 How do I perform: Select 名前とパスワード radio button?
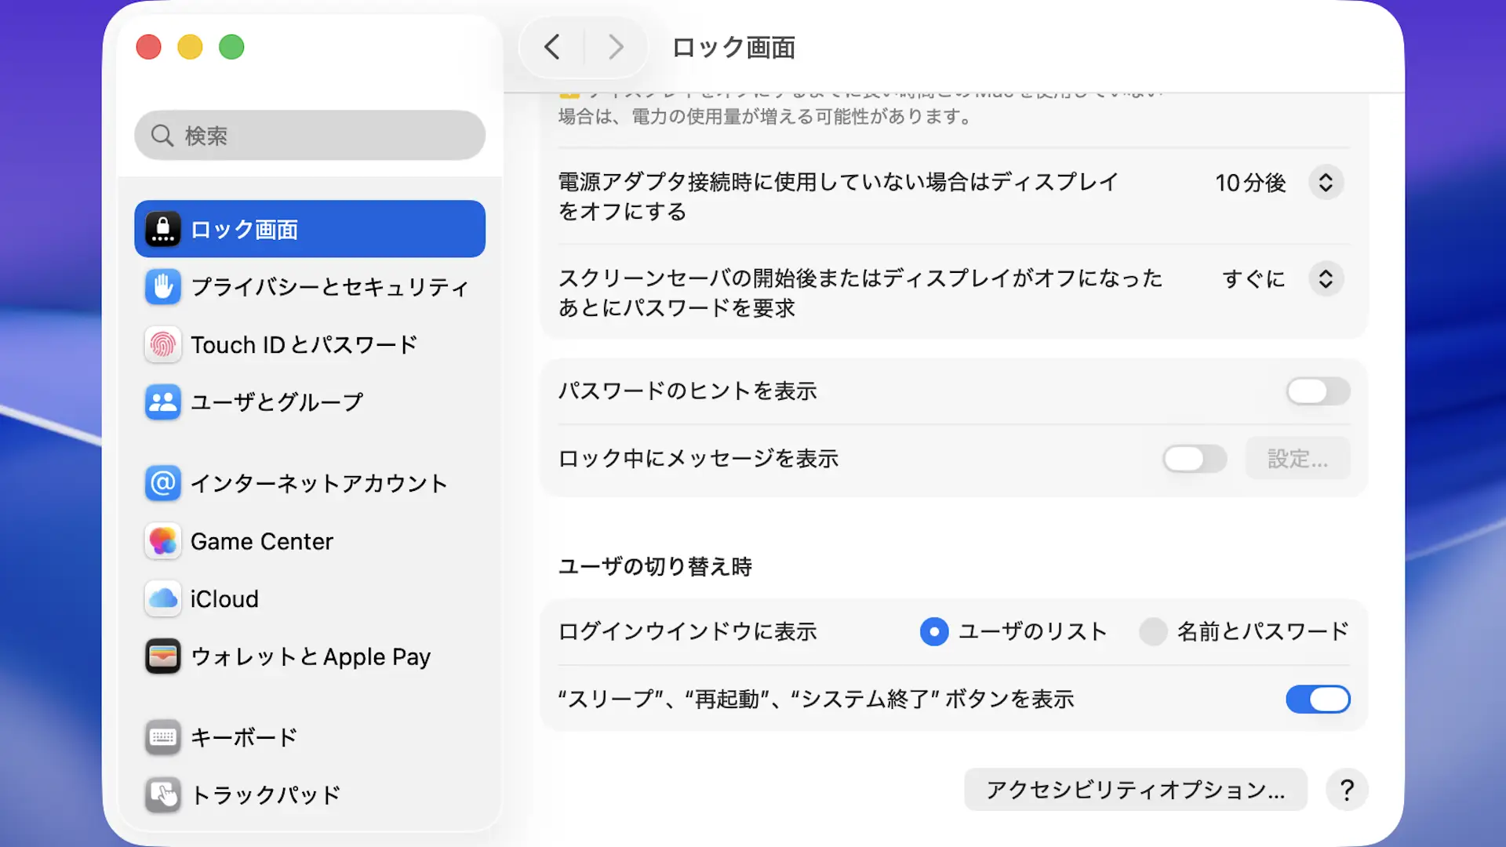click(x=1153, y=631)
